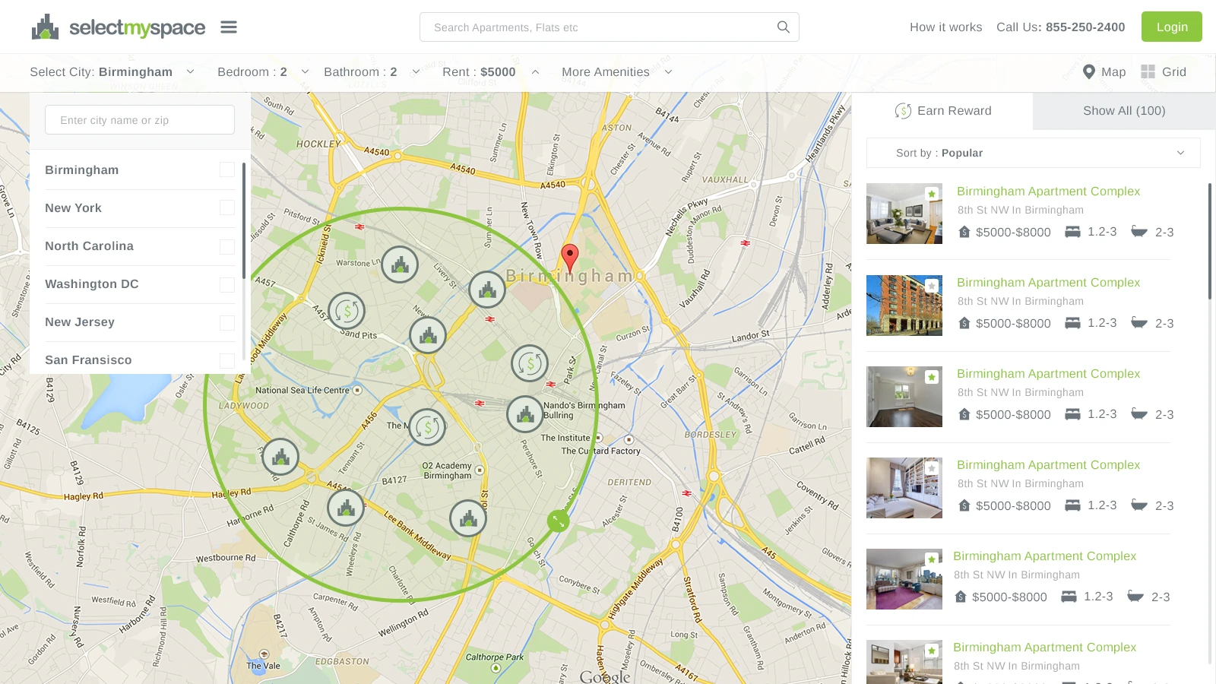Open the second listing brick building thumbnail

coord(904,305)
